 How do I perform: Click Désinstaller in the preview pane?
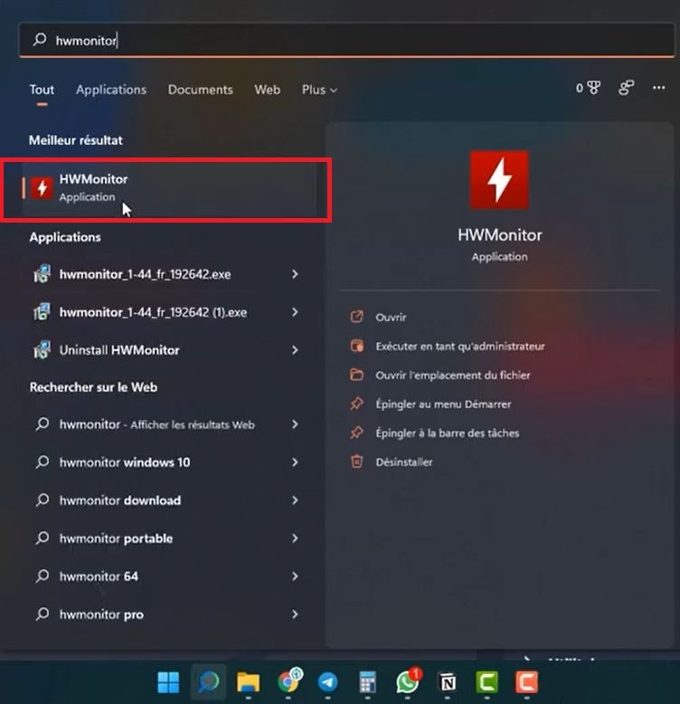pyautogui.click(x=403, y=462)
